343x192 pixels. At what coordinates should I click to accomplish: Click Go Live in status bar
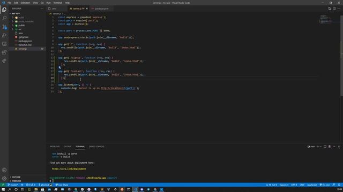click(325, 185)
